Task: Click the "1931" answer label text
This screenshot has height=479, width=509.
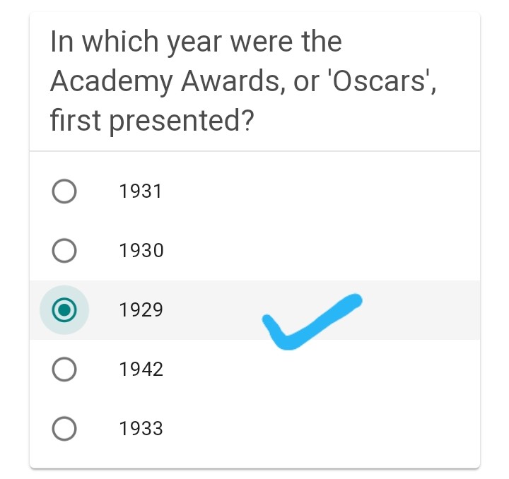Action: point(141,191)
